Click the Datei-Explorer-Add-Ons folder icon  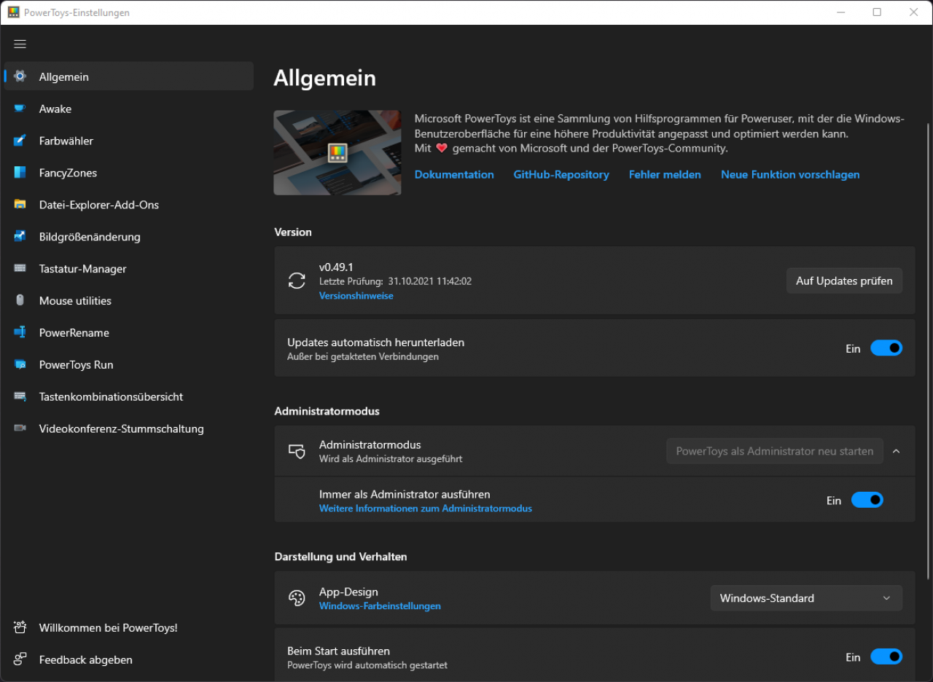tap(20, 205)
